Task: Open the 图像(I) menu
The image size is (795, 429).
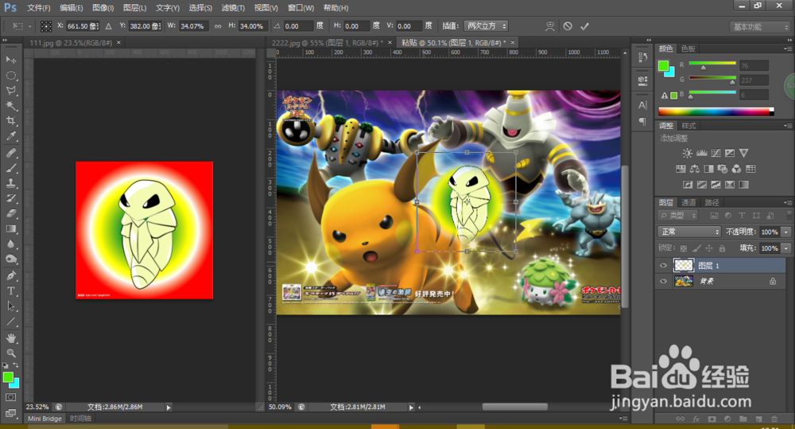Action: (103, 8)
